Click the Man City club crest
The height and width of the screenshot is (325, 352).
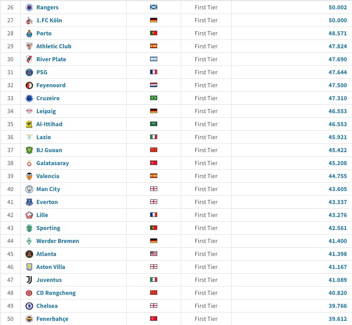point(29,189)
